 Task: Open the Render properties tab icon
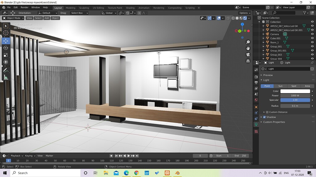(256, 77)
